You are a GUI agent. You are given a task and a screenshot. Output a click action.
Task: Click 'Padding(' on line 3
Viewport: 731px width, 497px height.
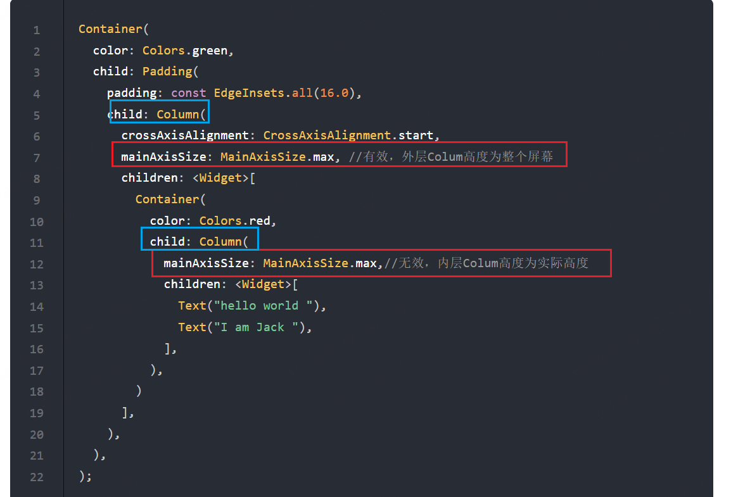(x=170, y=72)
